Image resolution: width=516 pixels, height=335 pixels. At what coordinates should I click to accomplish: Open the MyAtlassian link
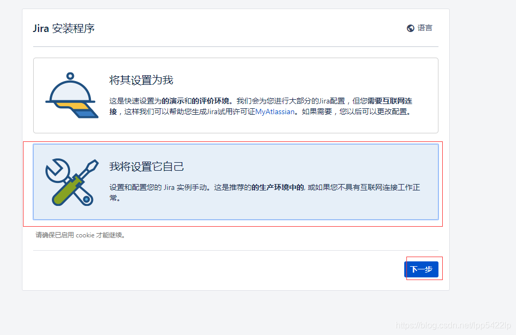point(275,111)
